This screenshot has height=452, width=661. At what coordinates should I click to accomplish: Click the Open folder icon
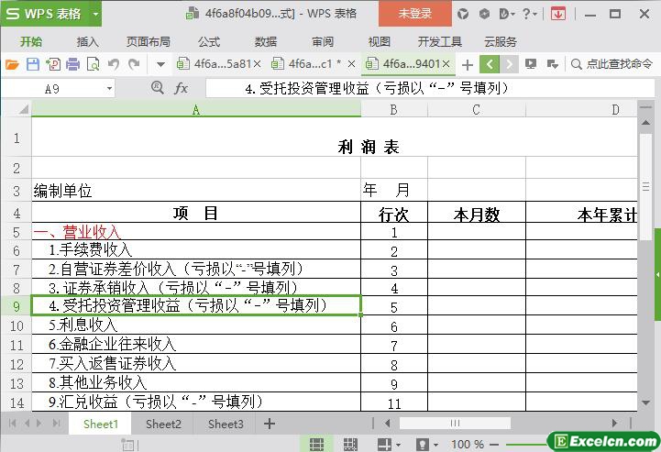(12, 64)
